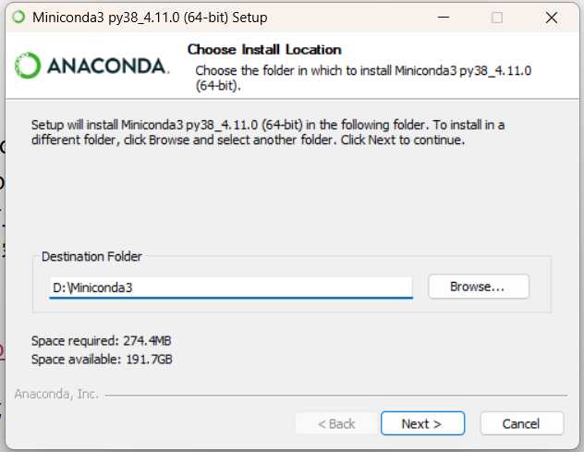584x452 pixels.
Task: Open the Browse... folder picker
Action: tap(479, 287)
